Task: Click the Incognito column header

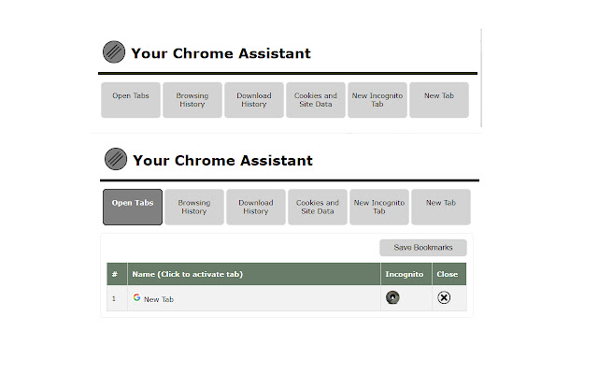Action: pos(406,274)
